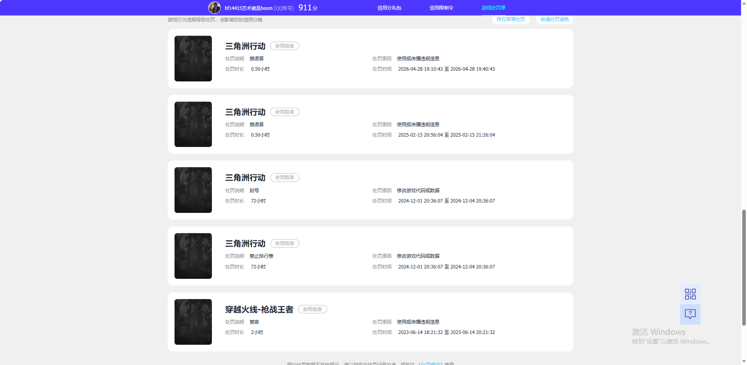The height and width of the screenshot is (365, 747).
Task: Click the vertical scrollbar thumb
Action: (x=744, y=268)
